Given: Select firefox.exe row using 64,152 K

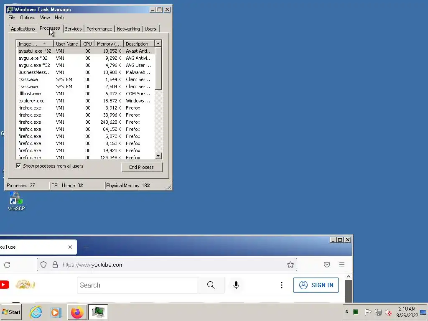Looking at the screenshot, I should 85,129.
